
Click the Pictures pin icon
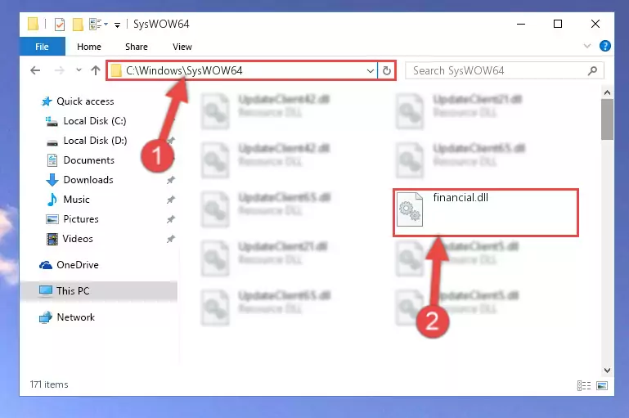pyautogui.click(x=171, y=219)
